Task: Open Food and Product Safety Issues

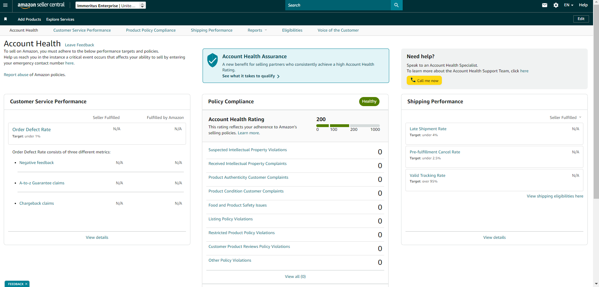Action: click(238, 205)
